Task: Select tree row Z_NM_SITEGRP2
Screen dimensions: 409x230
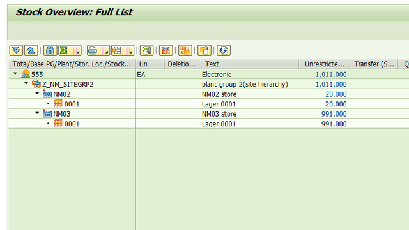Action: 68,84
